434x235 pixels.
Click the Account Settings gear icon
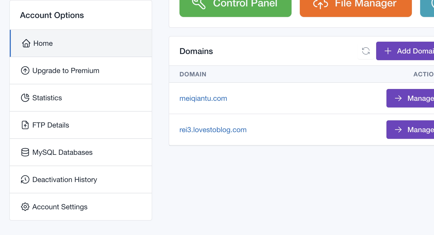pyautogui.click(x=25, y=207)
